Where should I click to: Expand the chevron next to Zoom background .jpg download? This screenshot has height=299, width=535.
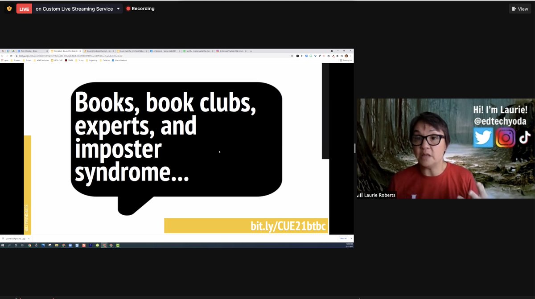coord(29,238)
